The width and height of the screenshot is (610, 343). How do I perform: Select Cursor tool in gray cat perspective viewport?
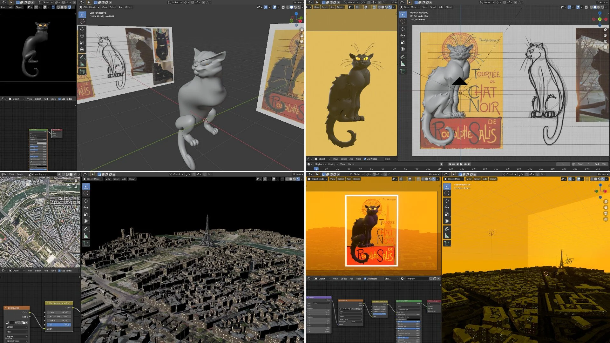pyautogui.click(x=82, y=21)
